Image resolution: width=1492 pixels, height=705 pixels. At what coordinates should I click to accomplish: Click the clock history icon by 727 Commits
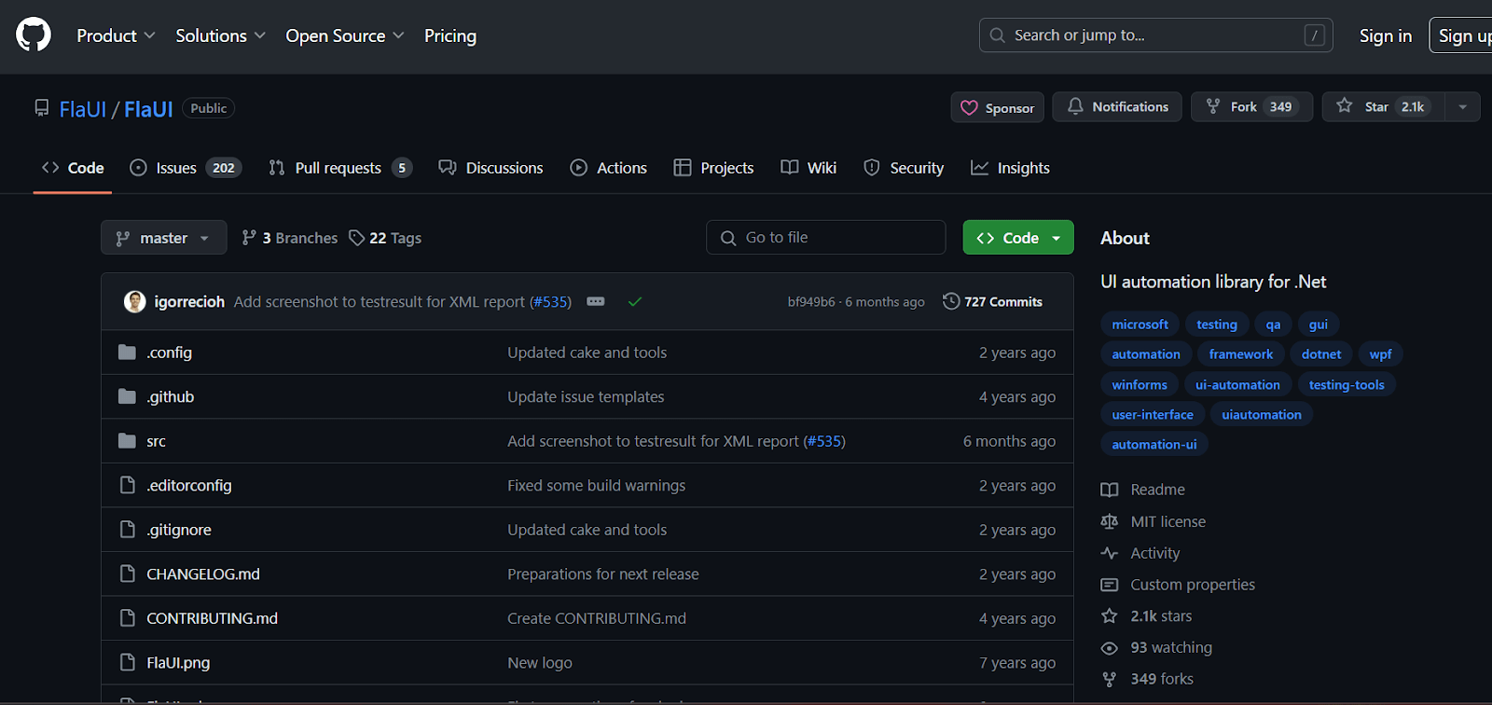(x=951, y=301)
